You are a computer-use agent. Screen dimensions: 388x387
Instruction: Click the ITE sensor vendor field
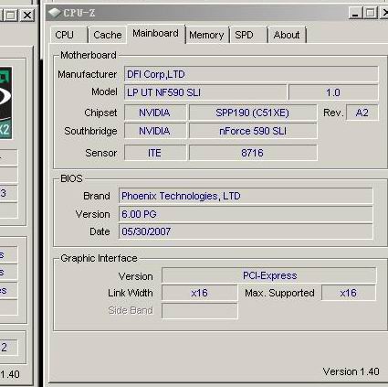[155, 152]
